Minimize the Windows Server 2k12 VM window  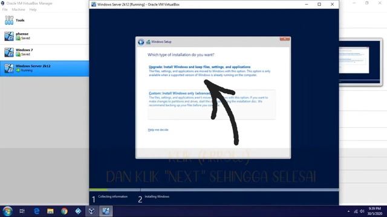(307, 4)
